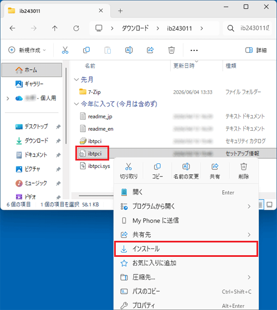Click the Share icon in toolbar
Image resolution: width=277 pixels, height=310 pixels.
point(150,50)
